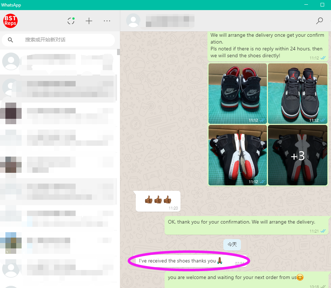This screenshot has height=288, width=331.
Task: Open the +3 more photos thumbnail
Action: [x=298, y=155]
